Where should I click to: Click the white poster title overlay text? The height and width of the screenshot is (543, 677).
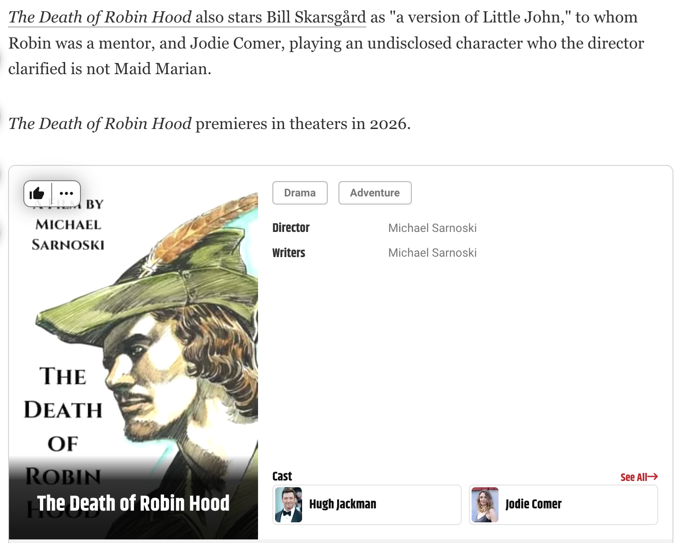click(133, 503)
